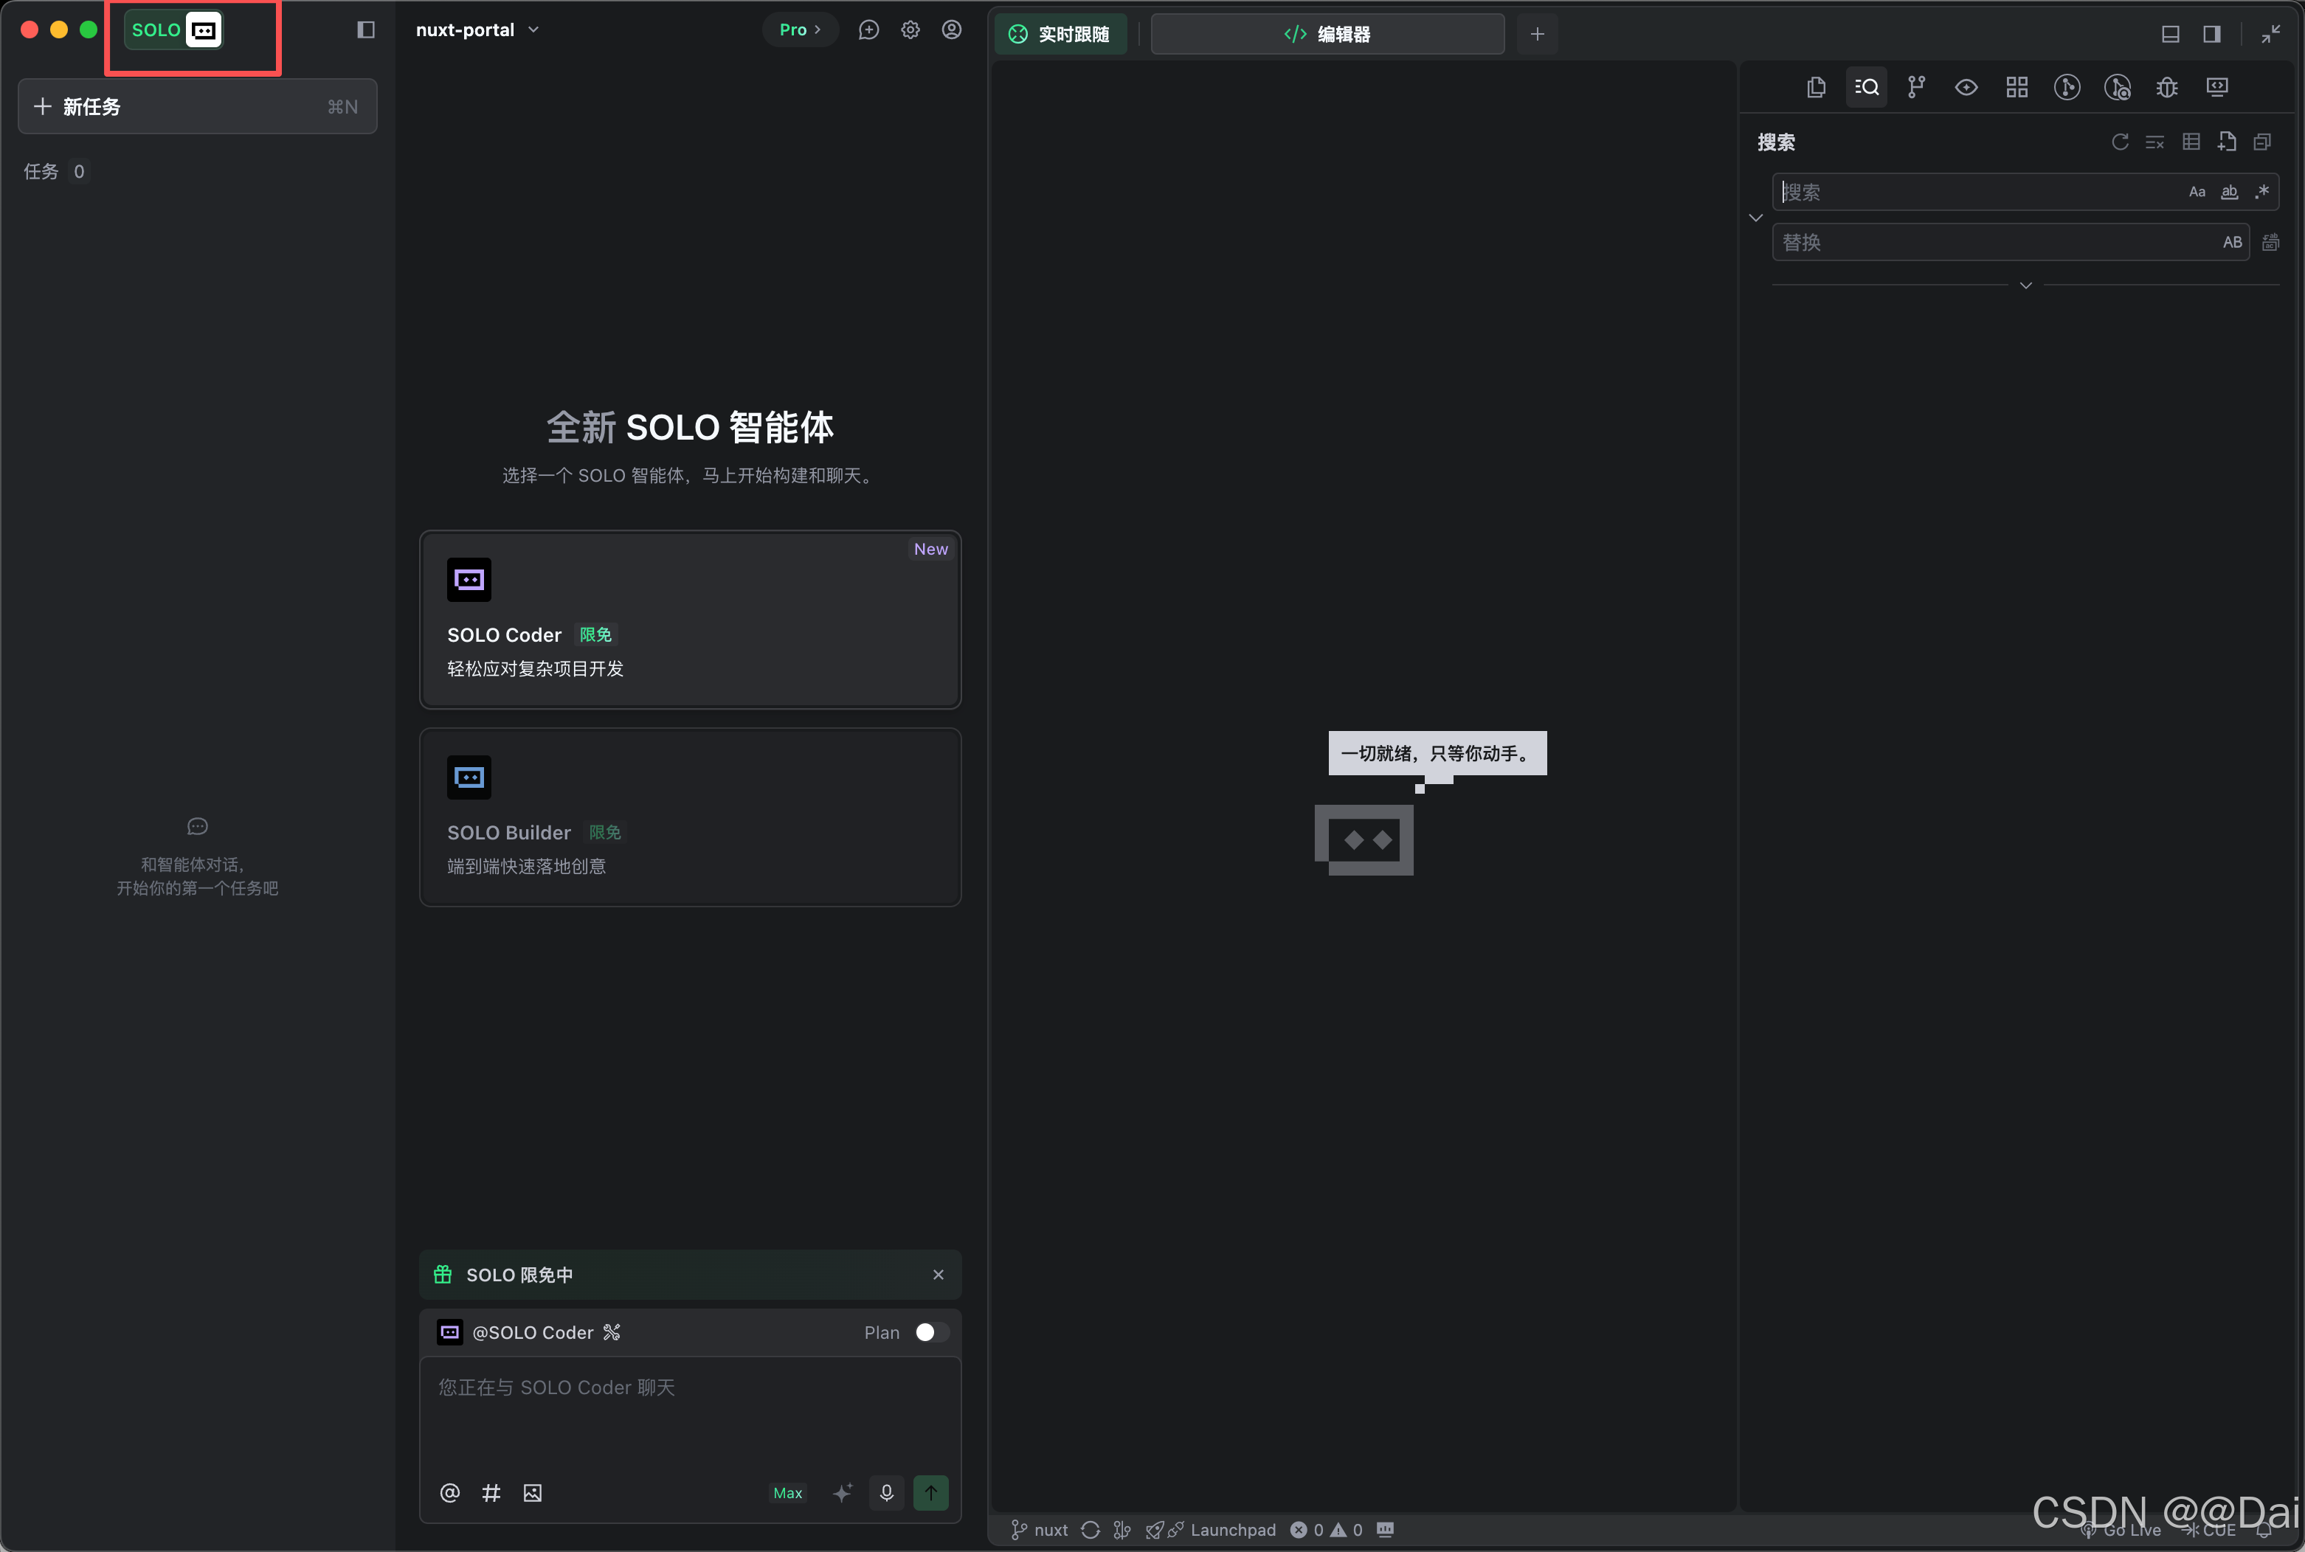Click the clear search results icon
This screenshot has height=1552, width=2305.
(2154, 142)
